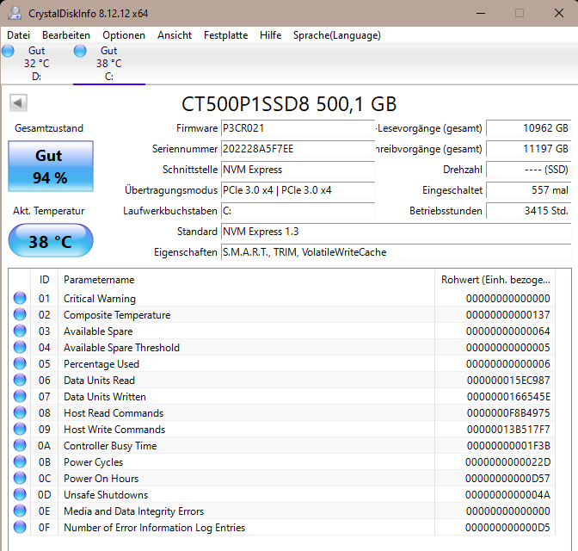Click the Eigenschaften field with S.M.A.R.T., TRIM

coord(396,252)
